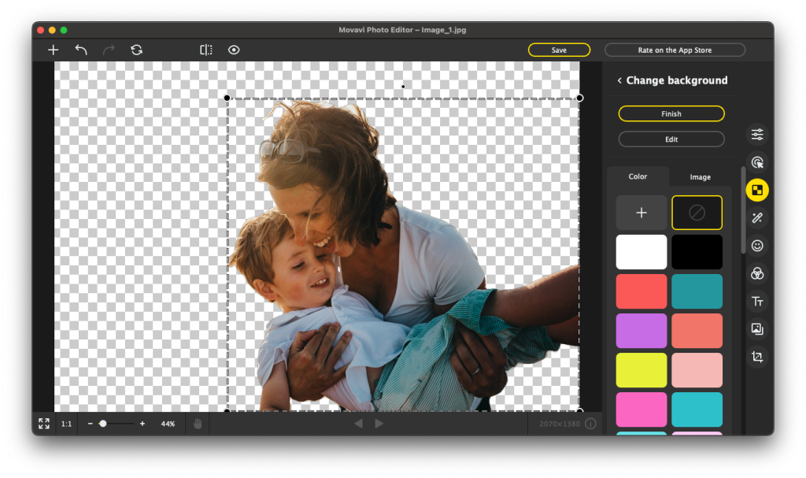Collapse the Change background panel
Screen dimensions: 806x478
619,80
